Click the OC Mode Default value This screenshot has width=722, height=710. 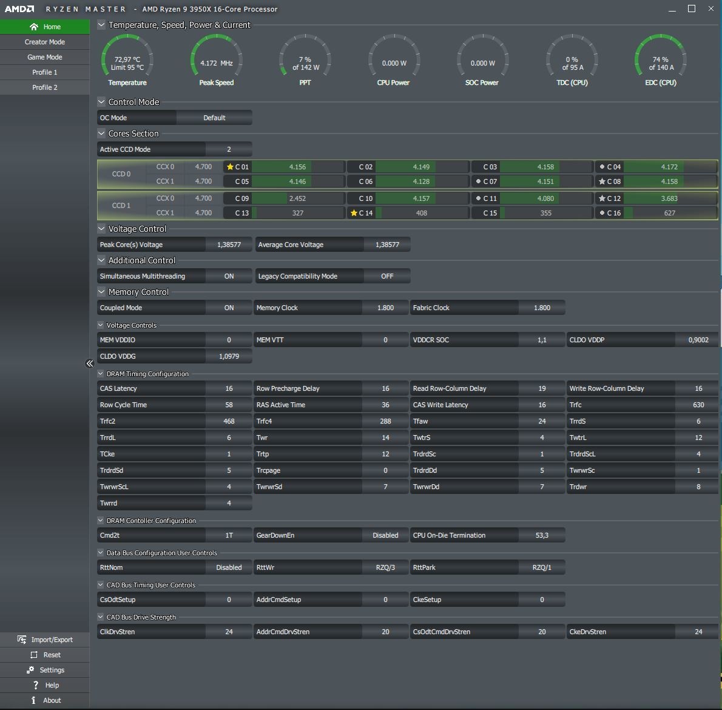214,117
